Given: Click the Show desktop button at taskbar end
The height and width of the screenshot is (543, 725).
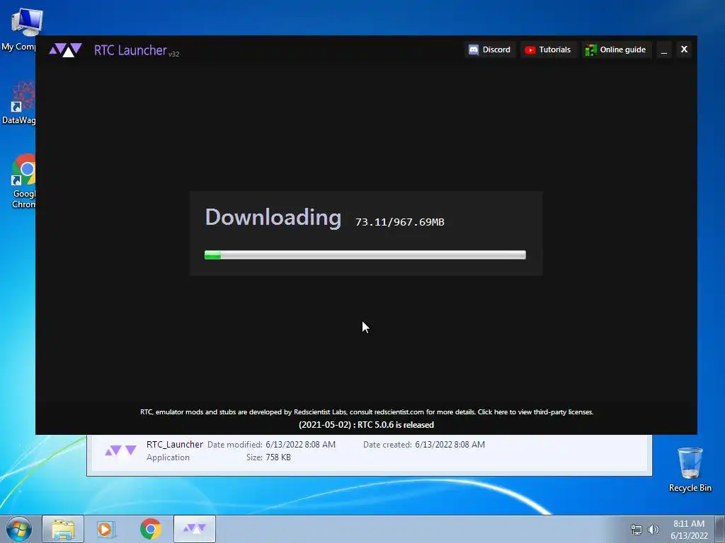Looking at the screenshot, I should point(720,529).
